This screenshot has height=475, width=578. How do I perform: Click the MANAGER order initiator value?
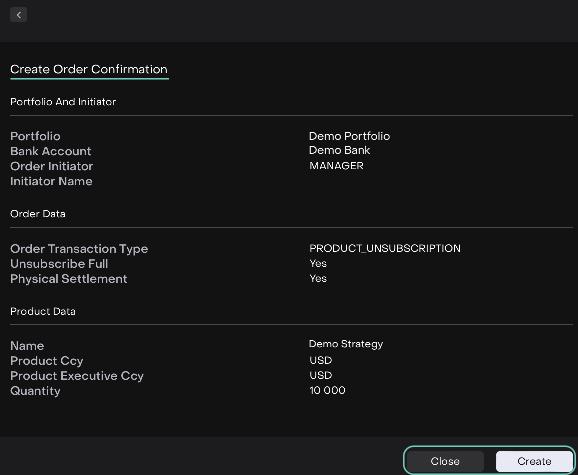[x=336, y=166]
